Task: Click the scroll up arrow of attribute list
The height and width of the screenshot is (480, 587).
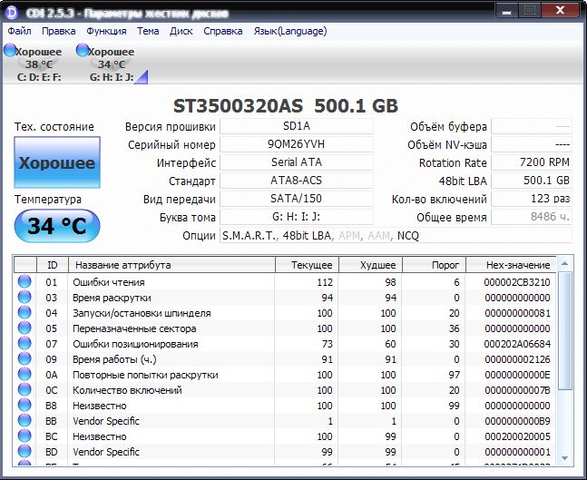Action: 564,264
